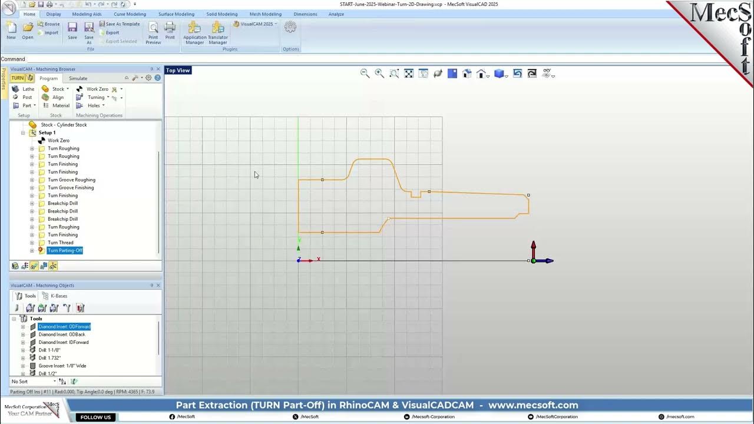This screenshot has width=754, height=424.
Task: Open the K-Bases tab
Action: click(55, 296)
